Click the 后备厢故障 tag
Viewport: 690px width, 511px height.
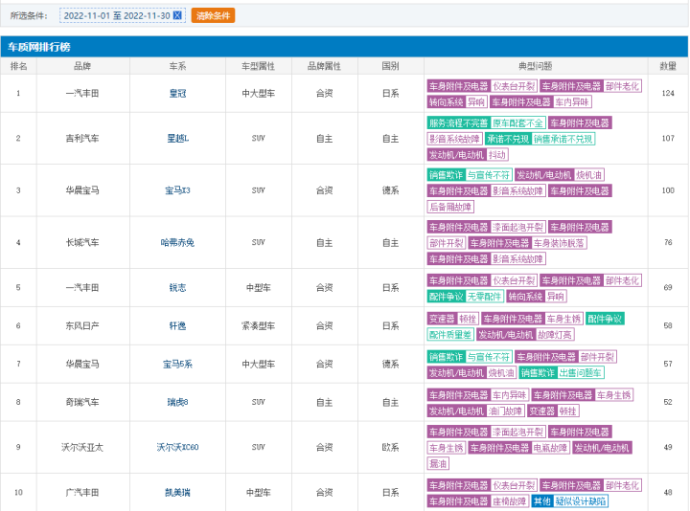click(x=450, y=207)
